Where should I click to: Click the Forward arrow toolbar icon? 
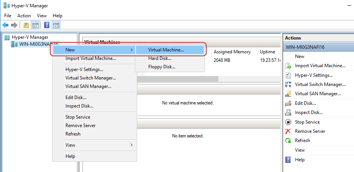click(x=14, y=25)
